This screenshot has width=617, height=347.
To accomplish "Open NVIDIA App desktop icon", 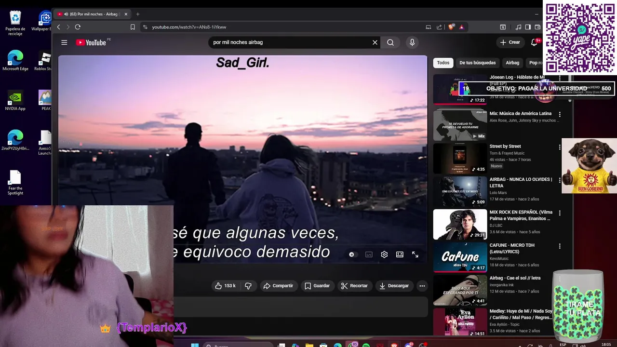I will (x=15, y=101).
